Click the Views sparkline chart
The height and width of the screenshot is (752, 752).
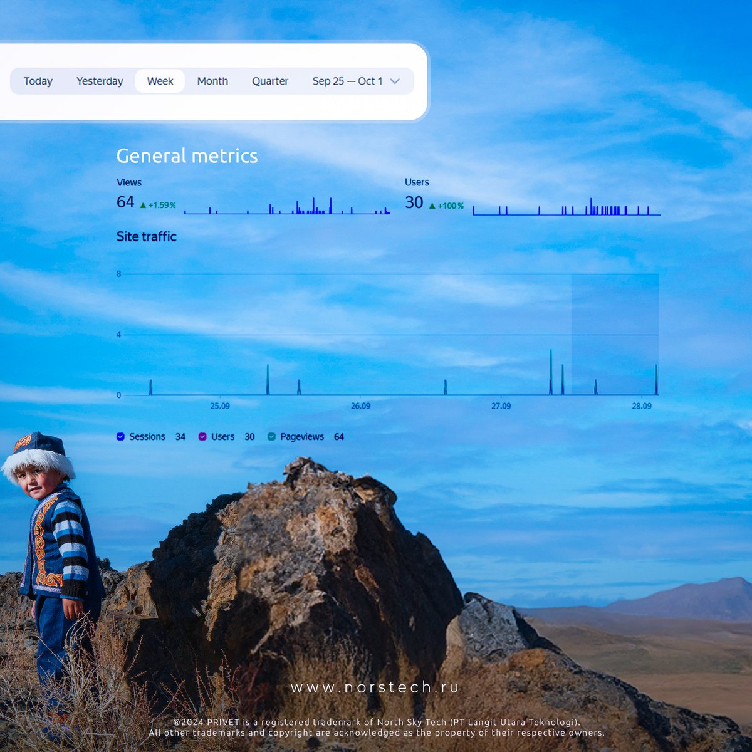point(287,206)
